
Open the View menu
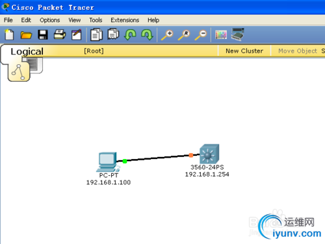[75, 20]
